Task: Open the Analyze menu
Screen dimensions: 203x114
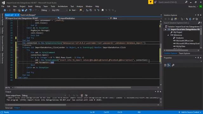Action: (x=80, y=6)
